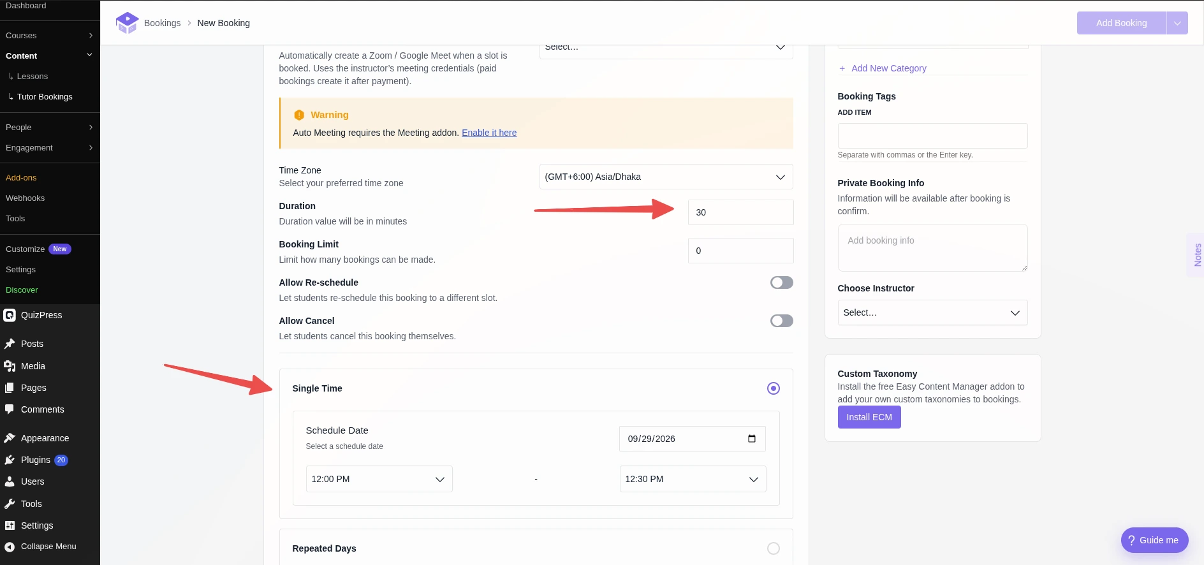
Task: Click the Users person icon
Action: [x=10, y=481]
